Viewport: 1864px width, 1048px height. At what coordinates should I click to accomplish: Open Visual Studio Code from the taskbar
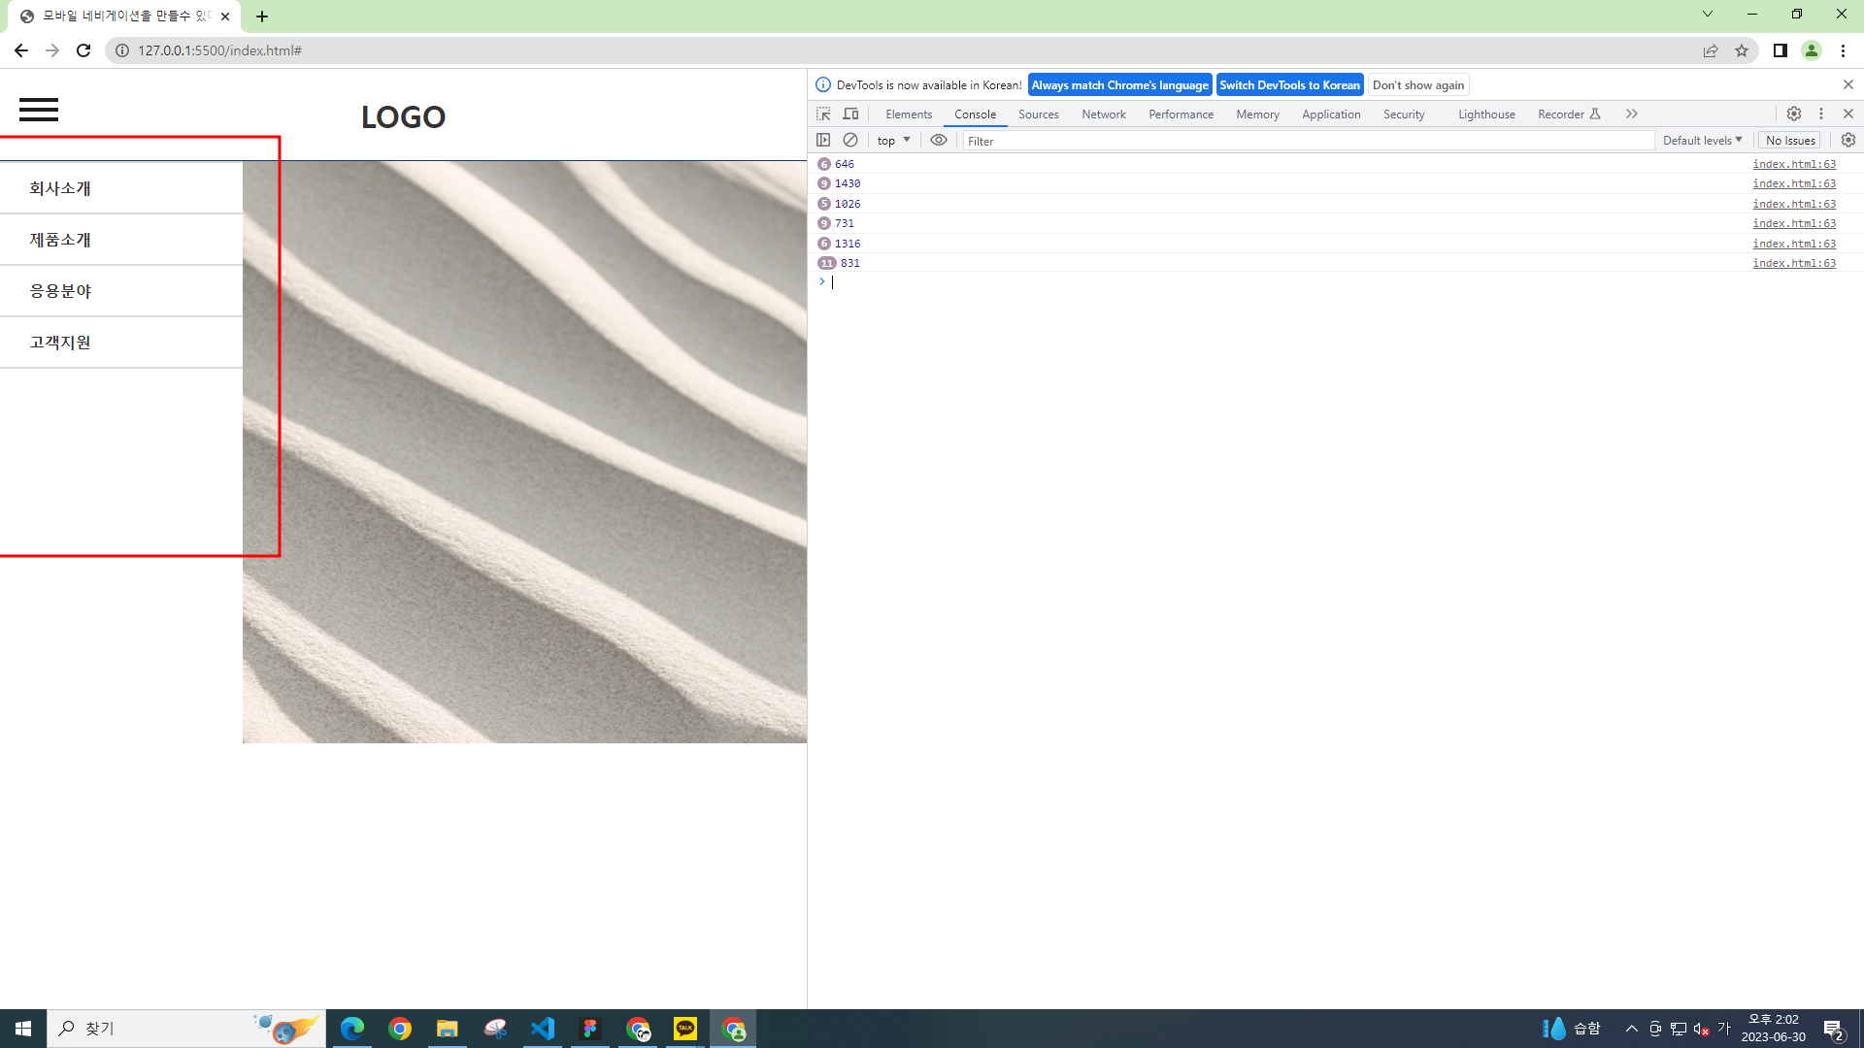[x=543, y=1028]
